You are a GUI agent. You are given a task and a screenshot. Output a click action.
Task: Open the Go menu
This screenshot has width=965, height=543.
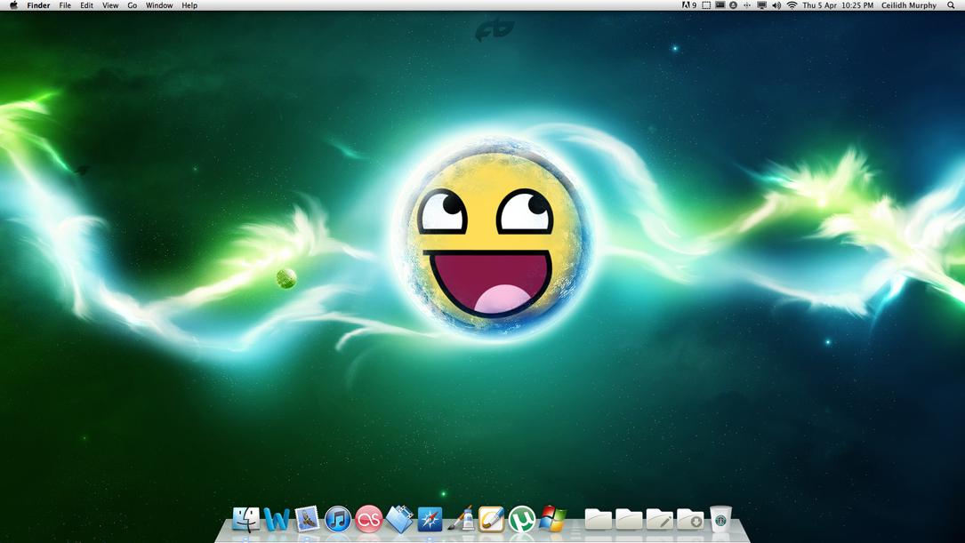tap(132, 5)
